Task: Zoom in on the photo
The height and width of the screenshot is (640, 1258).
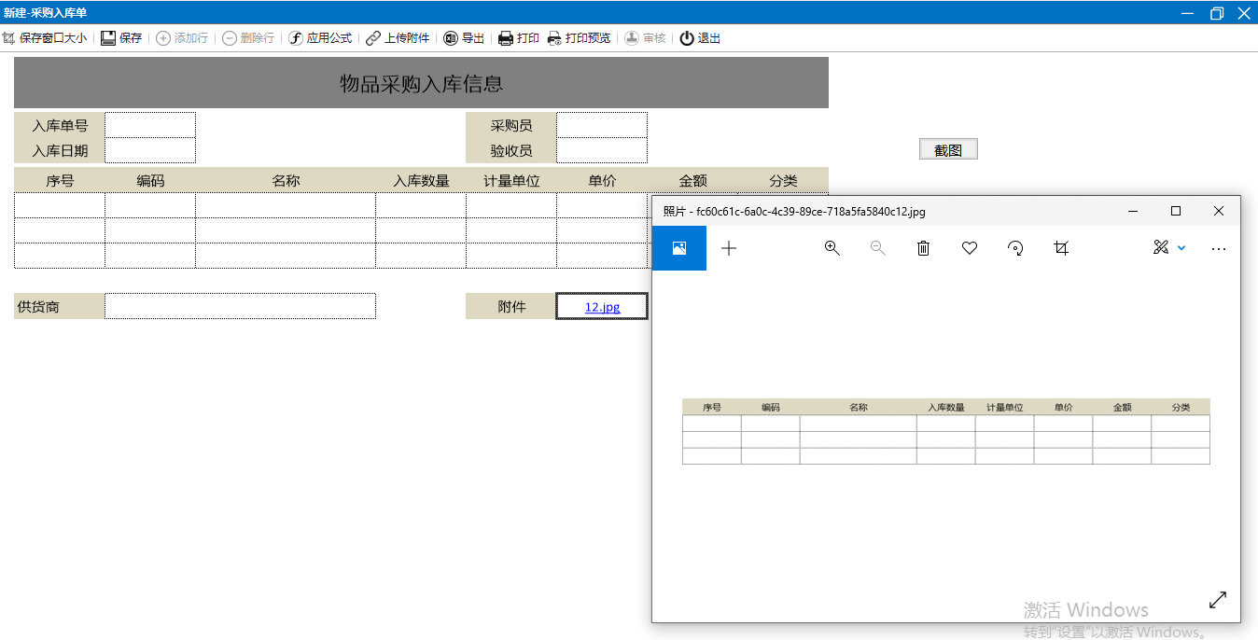Action: point(832,248)
